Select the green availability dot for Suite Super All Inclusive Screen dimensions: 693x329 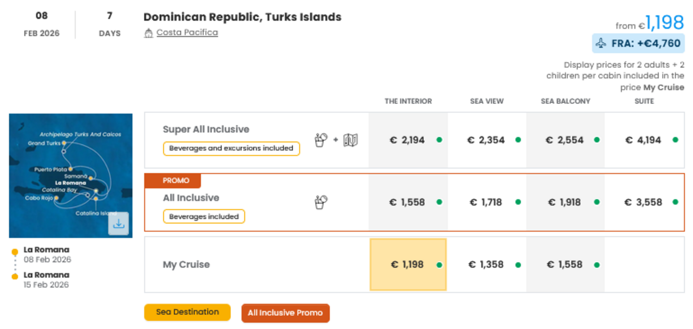coord(676,140)
